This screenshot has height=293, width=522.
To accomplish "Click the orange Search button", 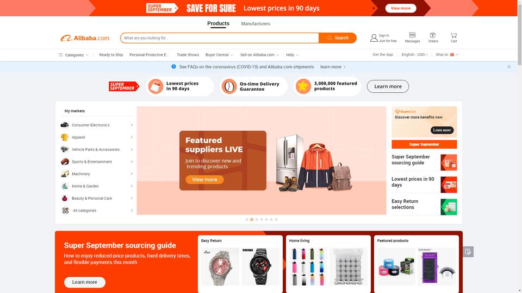I will pos(337,38).
